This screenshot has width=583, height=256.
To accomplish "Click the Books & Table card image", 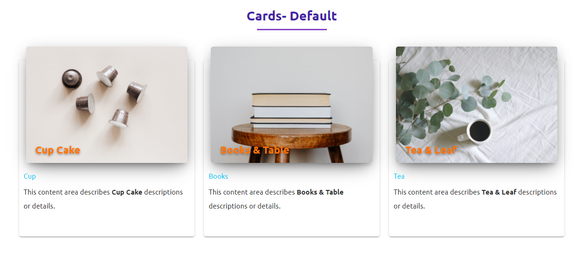I will click(x=291, y=105).
